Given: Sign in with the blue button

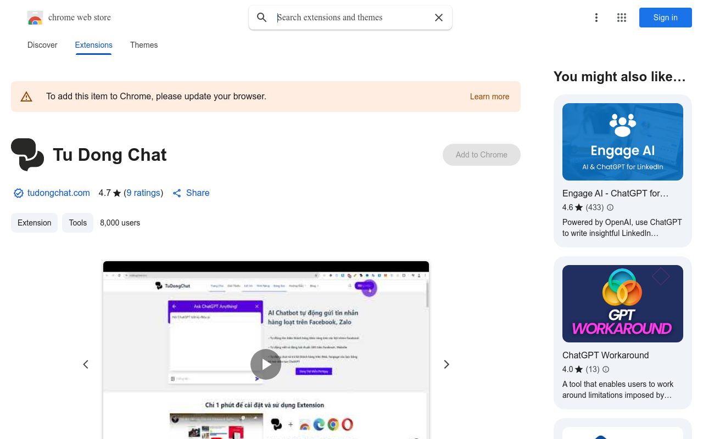Looking at the screenshot, I should click(x=666, y=18).
